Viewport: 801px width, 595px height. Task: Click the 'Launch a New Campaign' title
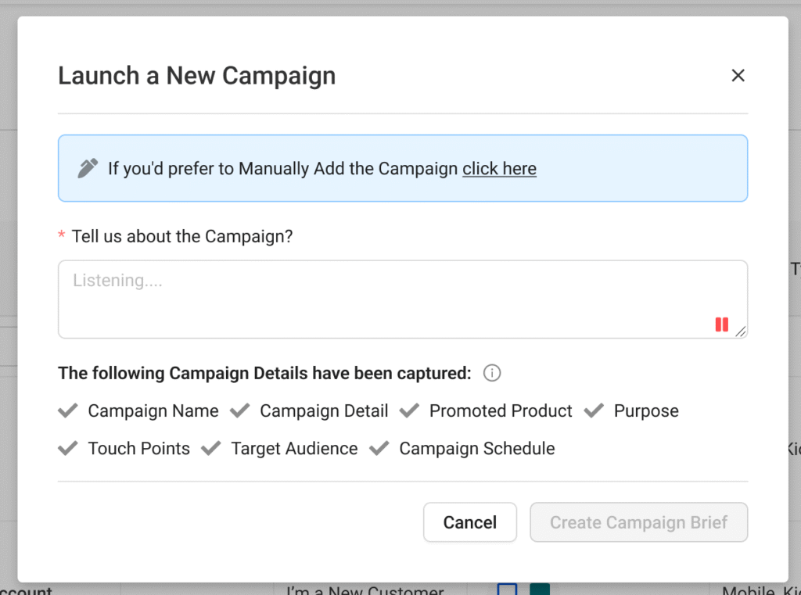[196, 76]
